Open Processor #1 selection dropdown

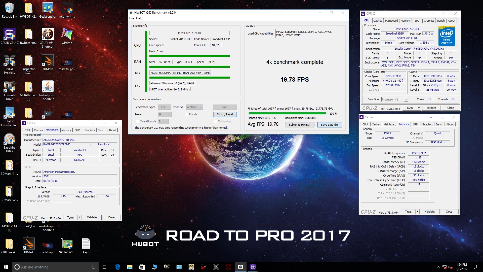(394, 99)
